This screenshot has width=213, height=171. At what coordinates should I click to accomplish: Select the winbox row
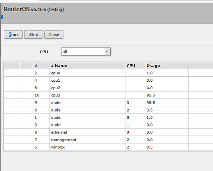click(x=58, y=147)
